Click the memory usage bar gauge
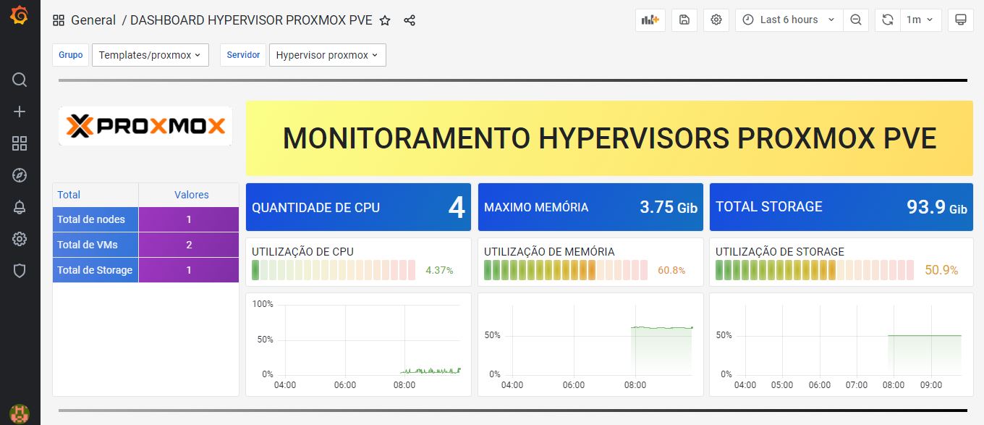 [566, 270]
